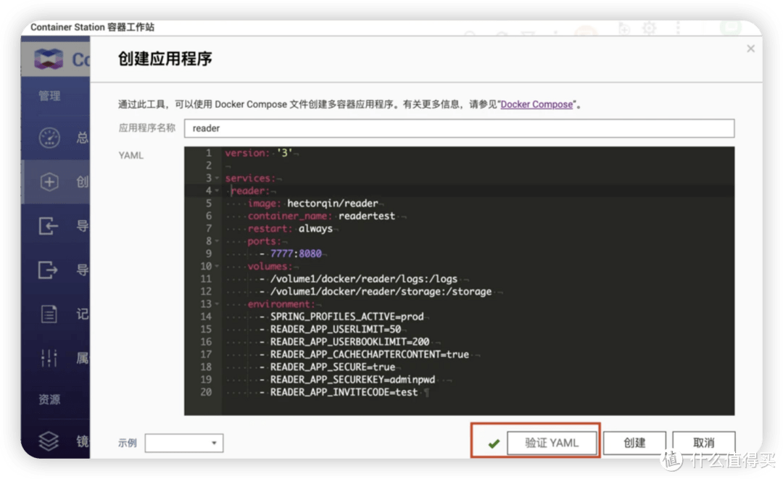Click the restart: always line
This screenshot has width=783, height=479.
tap(290, 228)
